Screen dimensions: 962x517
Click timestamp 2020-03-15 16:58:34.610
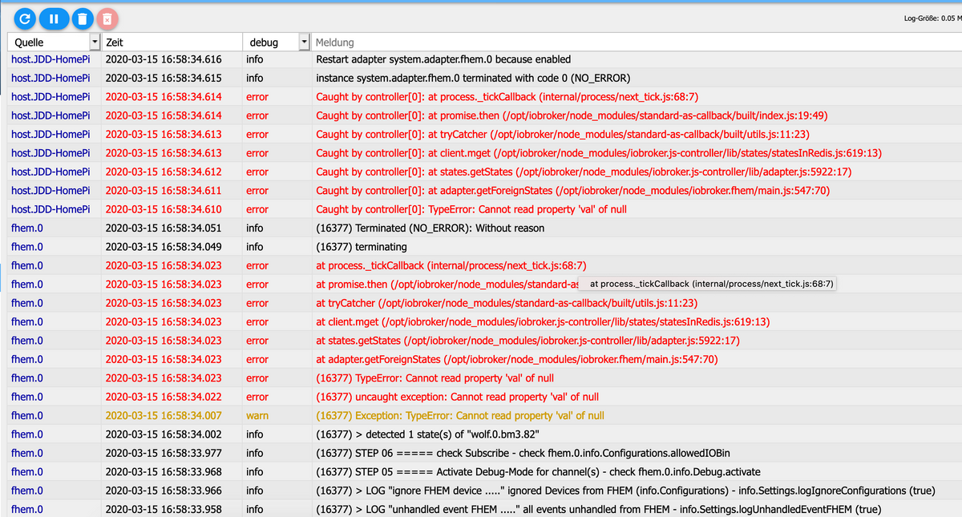(164, 209)
